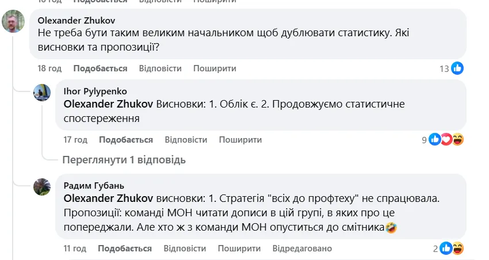Reply to Радим Губань's comment
The image size is (489, 260).
click(185, 248)
